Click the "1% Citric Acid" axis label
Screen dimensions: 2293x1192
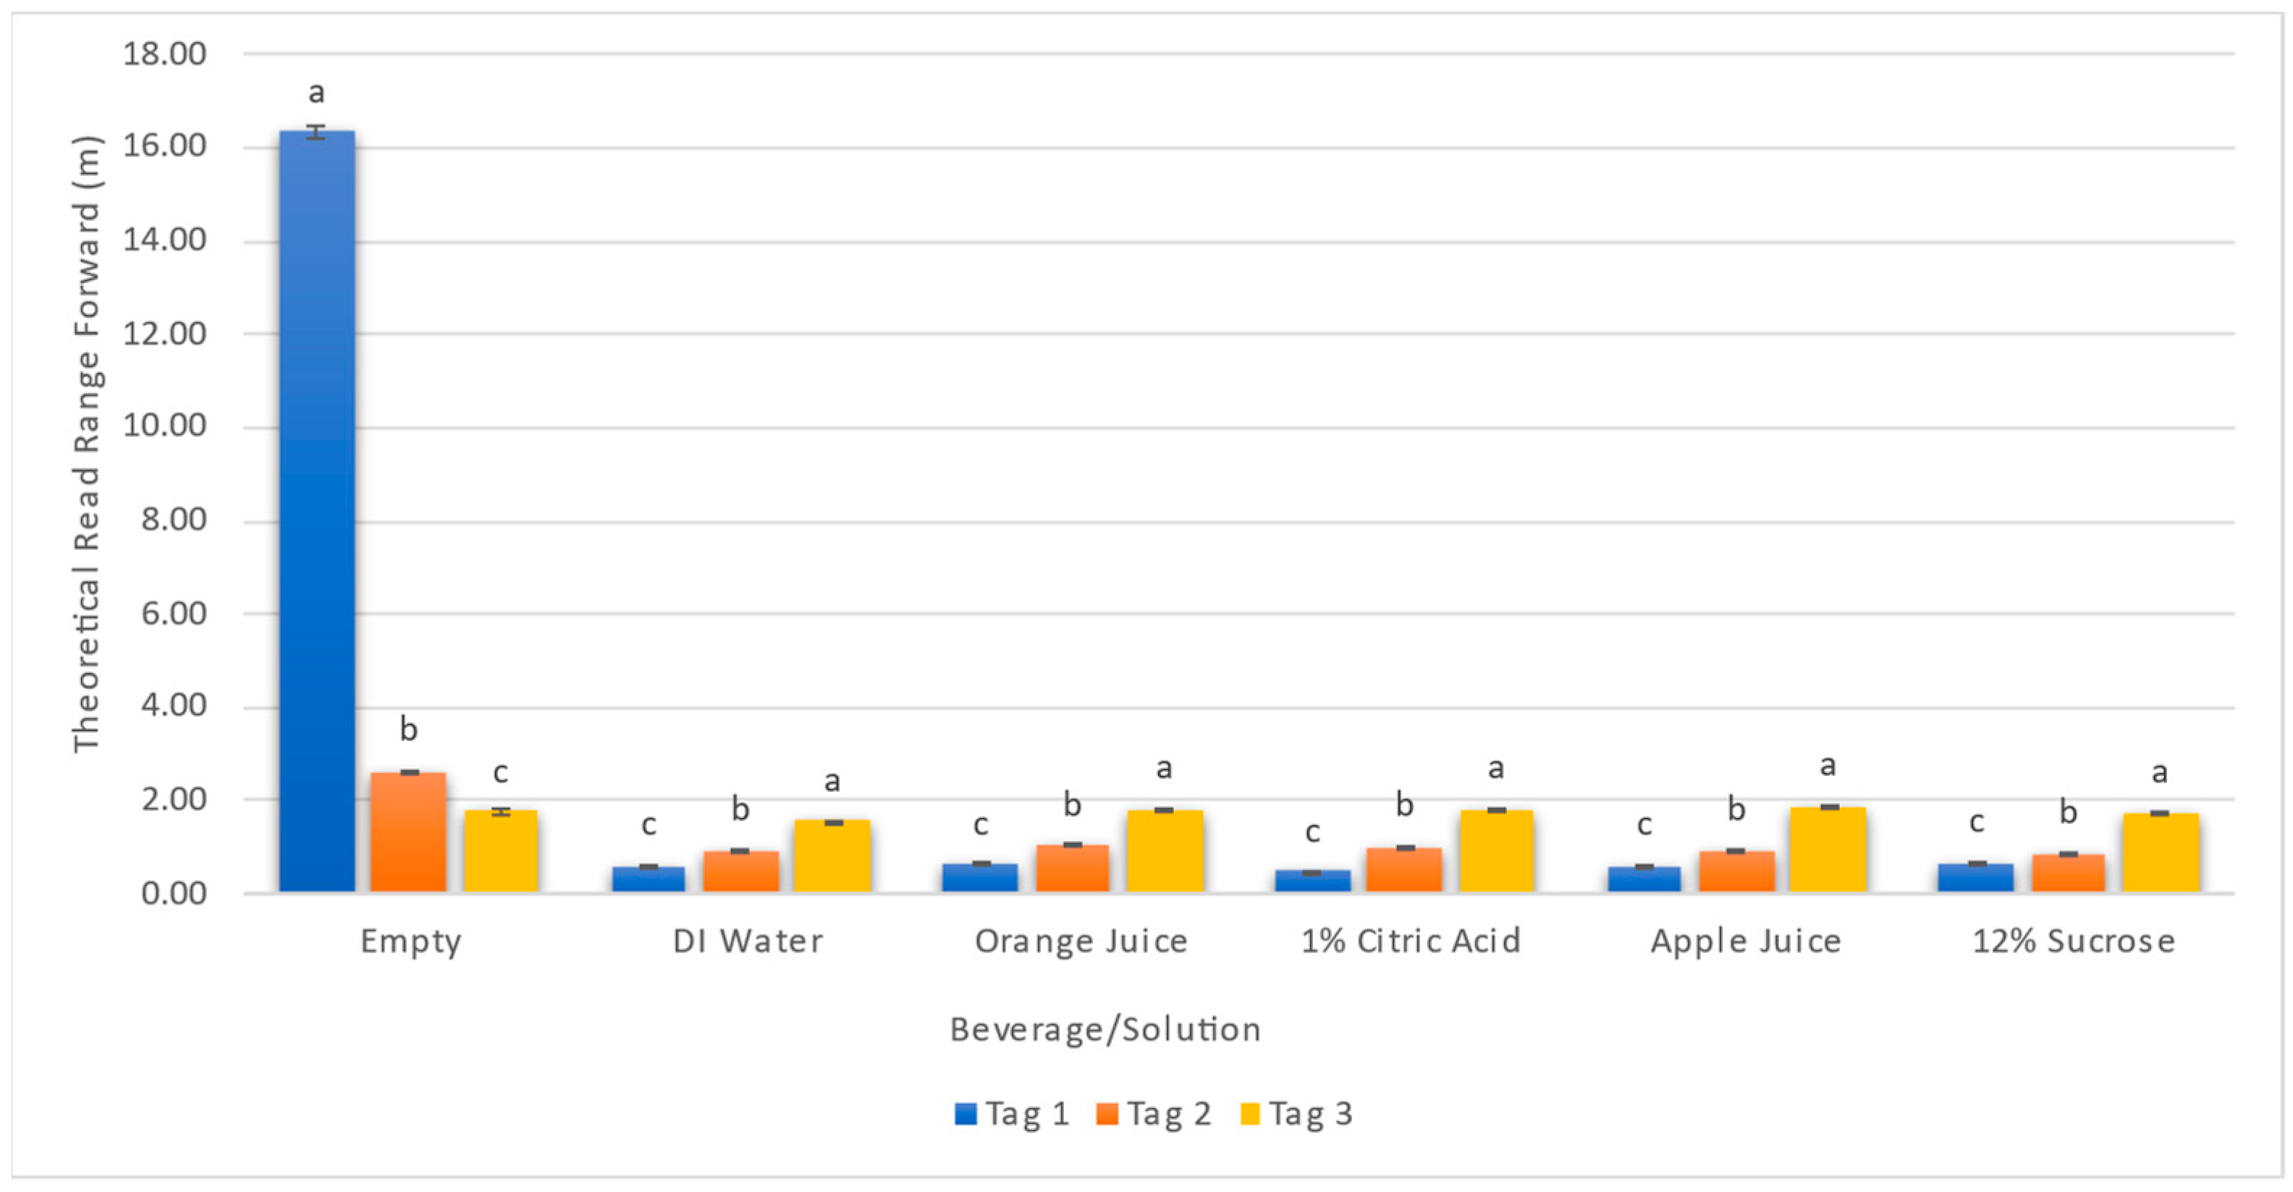(x=1411, y=941)
